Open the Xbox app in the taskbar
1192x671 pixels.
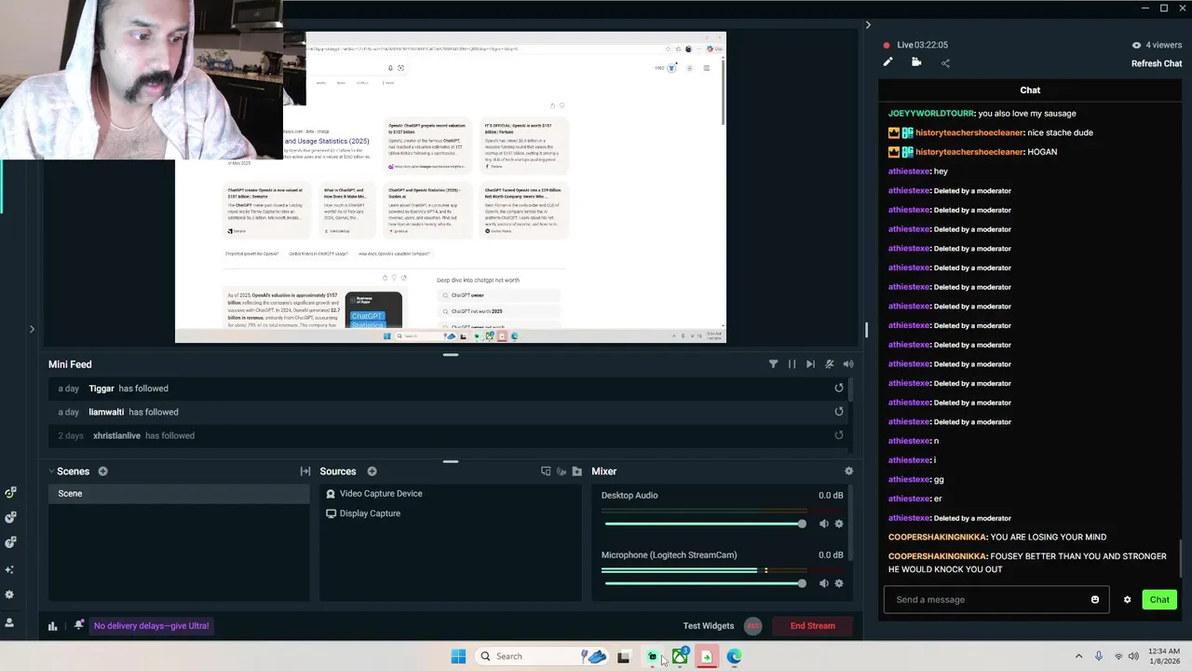tap(680, 657)
